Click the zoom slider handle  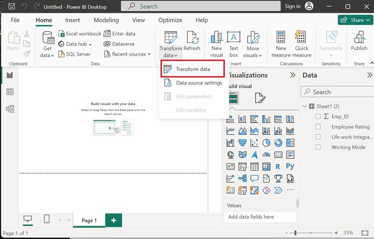coord(296,233)
